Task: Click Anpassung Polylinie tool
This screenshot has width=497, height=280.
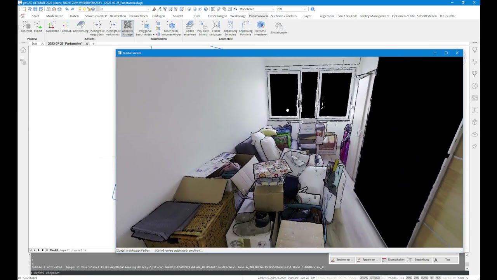Action: coord(245,29)
